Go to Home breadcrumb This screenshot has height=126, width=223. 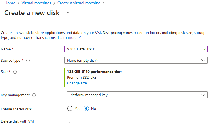pyautogui.click(x=10, y=3)
